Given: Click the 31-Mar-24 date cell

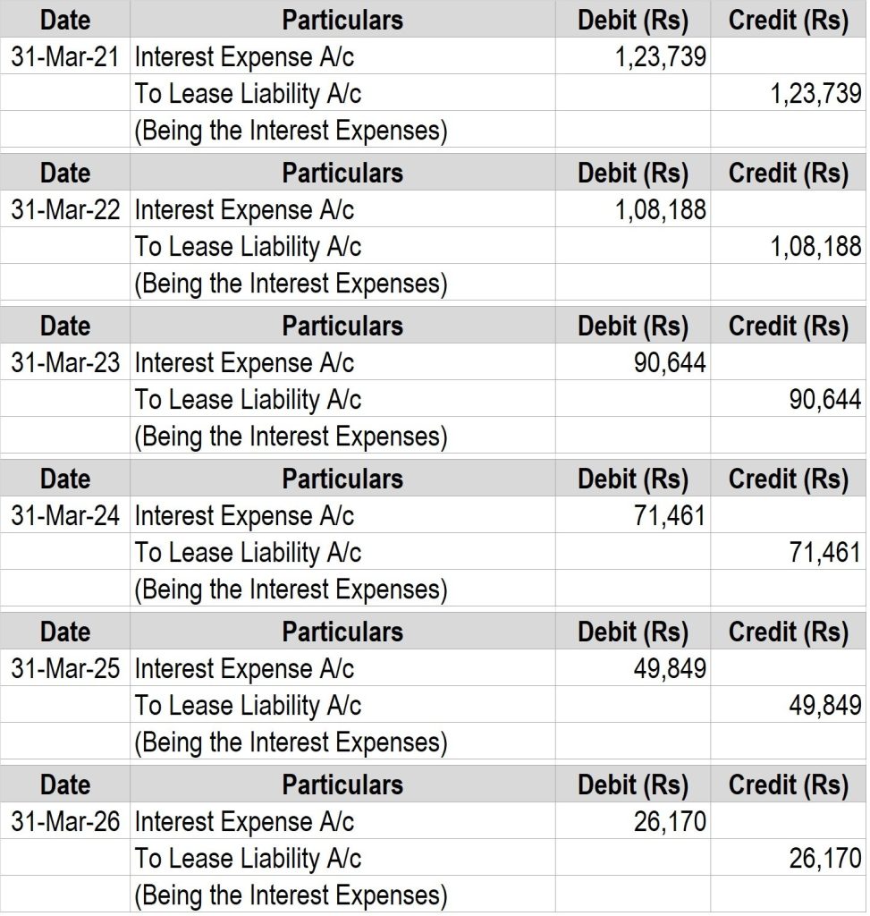Looking at the screenshot, I should pyautogui.click(x=65, y=515).
